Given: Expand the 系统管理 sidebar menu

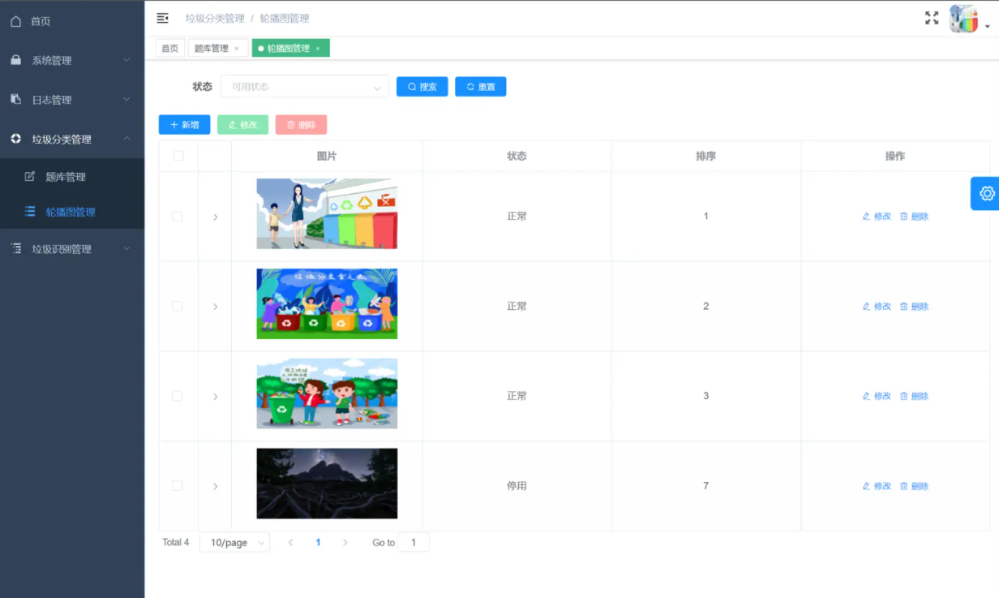Looking at the screenshot, I should (x=72, y=60).
